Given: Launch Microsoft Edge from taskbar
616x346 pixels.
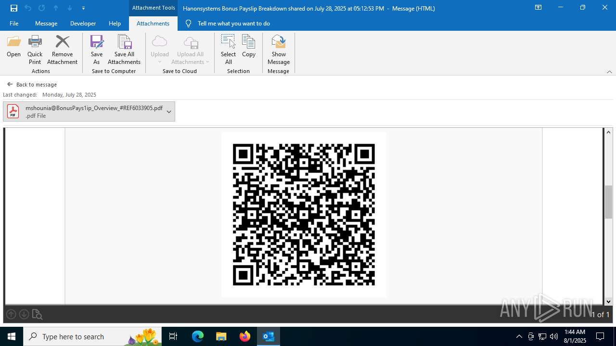Looking at the screenshot, I should (x=198, y=336).
